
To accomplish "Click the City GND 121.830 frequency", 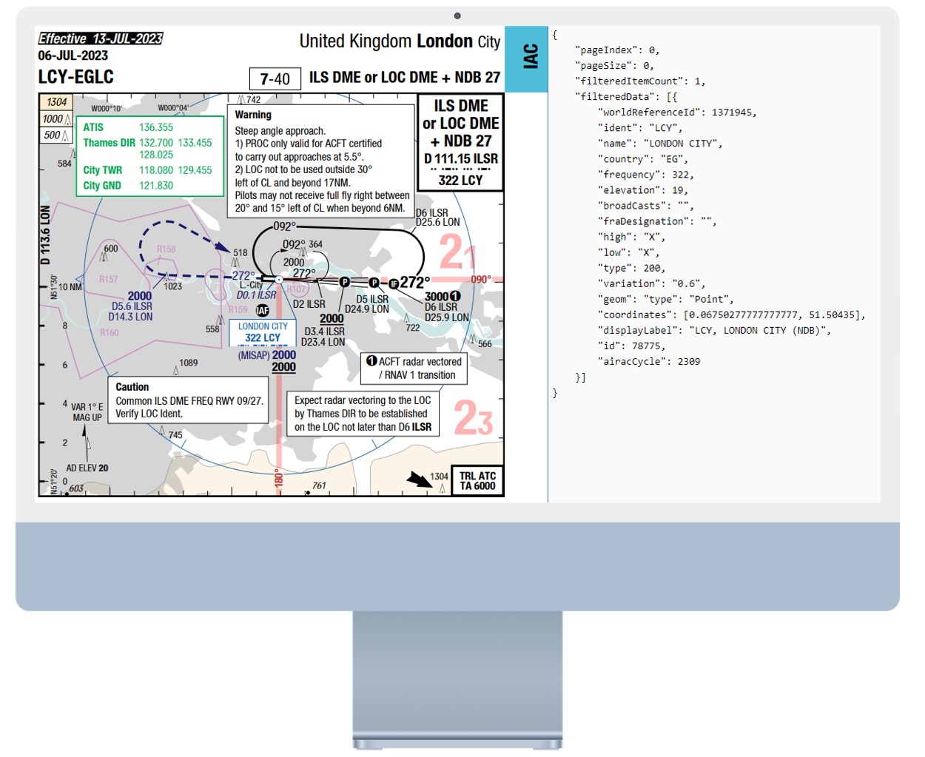I will 155,186.
